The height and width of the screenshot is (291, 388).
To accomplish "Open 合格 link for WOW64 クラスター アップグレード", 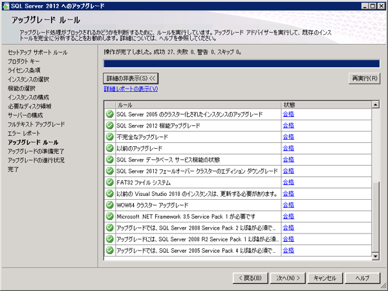I will coord(288,205).
